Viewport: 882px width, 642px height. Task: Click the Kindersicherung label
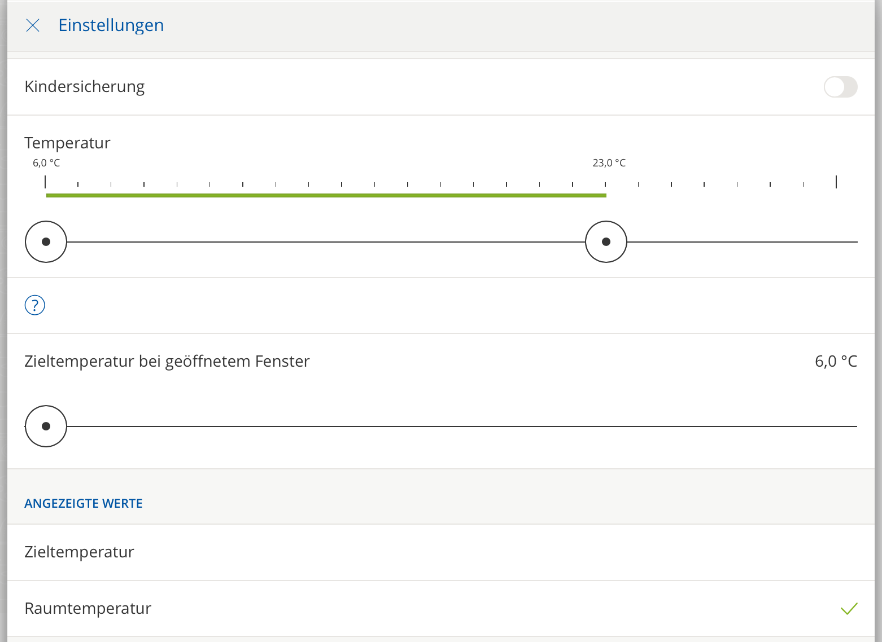pyautogui.click(x=85, y=87)
